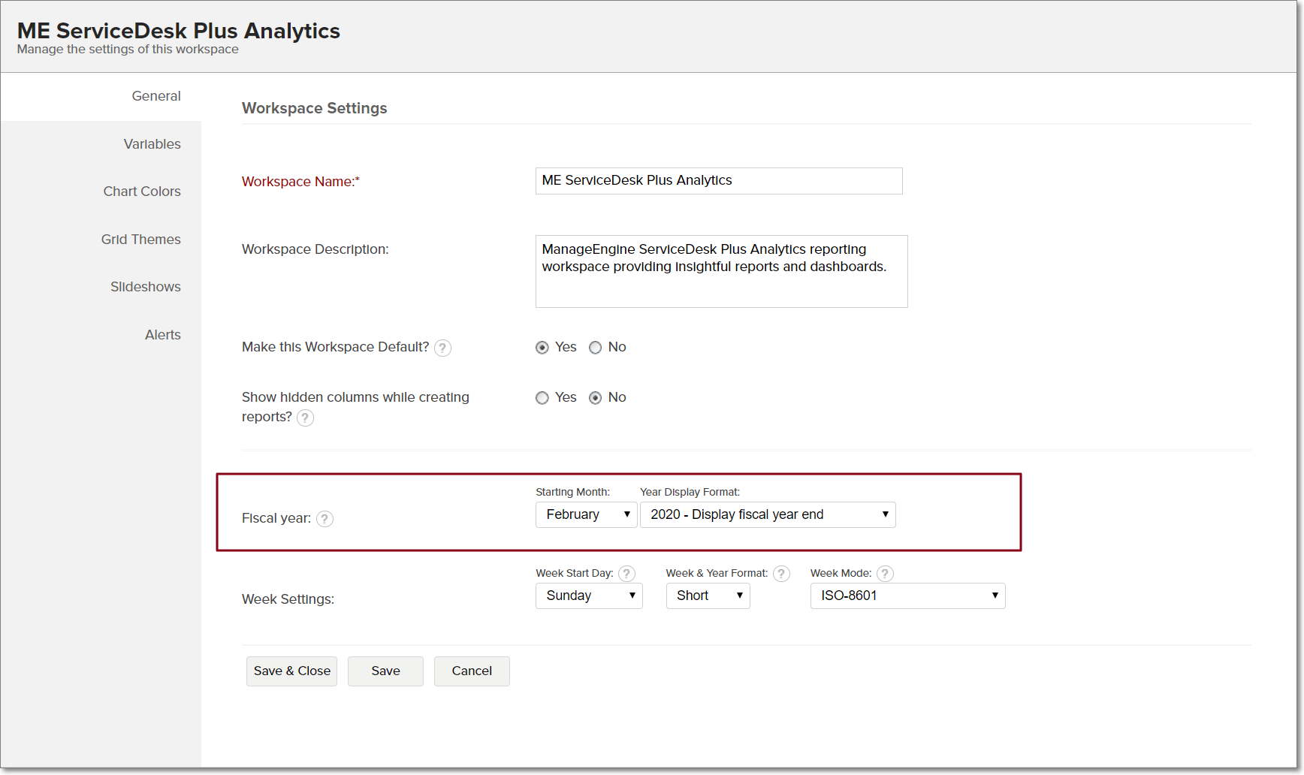Expand the Week Mode ISO-8601 dropdown
This screenshot has height=775, width=1304.
[907, 596]
